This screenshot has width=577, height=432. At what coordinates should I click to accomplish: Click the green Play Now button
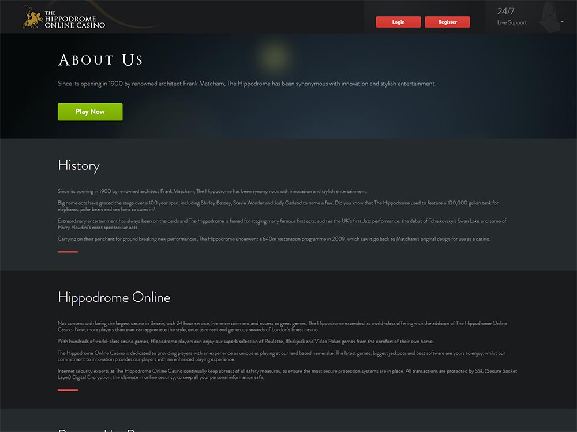[x=90, y=112]
